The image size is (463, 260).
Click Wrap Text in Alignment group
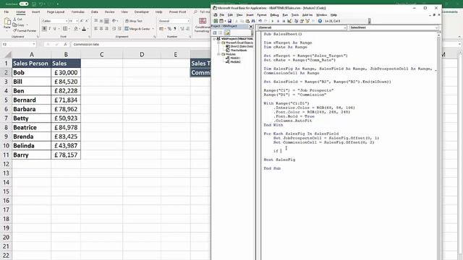133,21
